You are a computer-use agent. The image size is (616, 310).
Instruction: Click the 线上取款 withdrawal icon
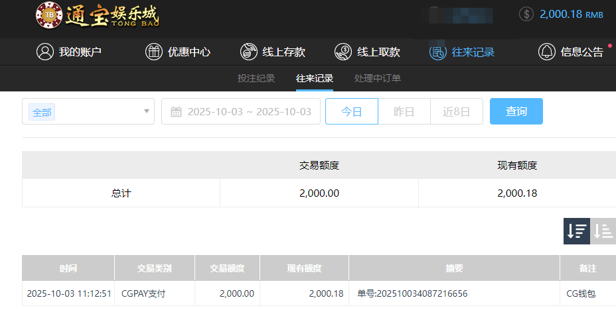pos(343,52)
